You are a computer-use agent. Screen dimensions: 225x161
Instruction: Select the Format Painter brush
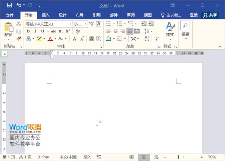point(19,38)
